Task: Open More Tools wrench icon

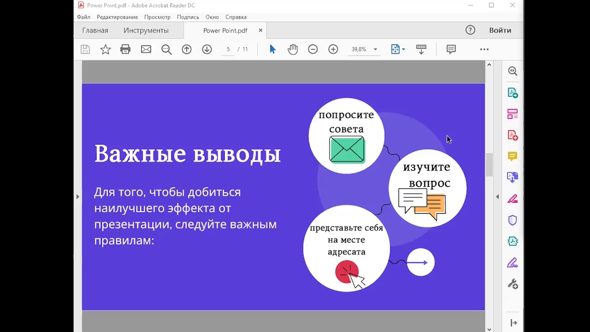Action: (x=513, y=284)
